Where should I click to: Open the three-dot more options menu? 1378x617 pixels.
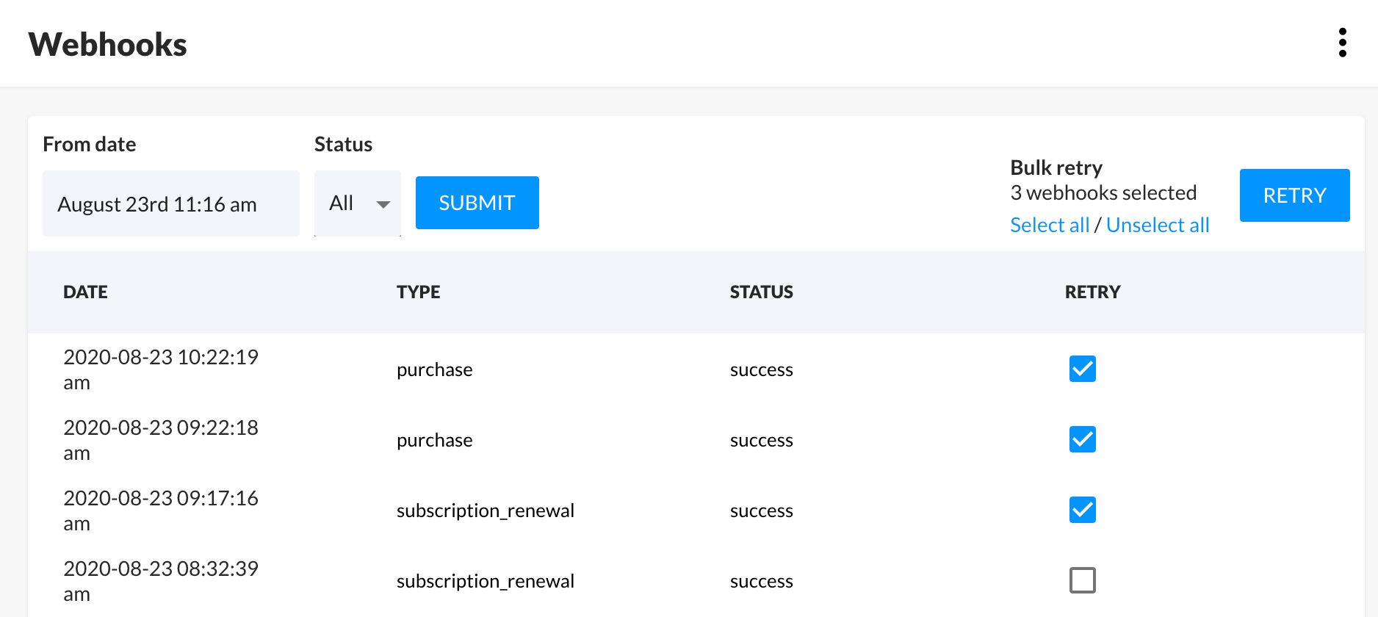[1342, 43]
